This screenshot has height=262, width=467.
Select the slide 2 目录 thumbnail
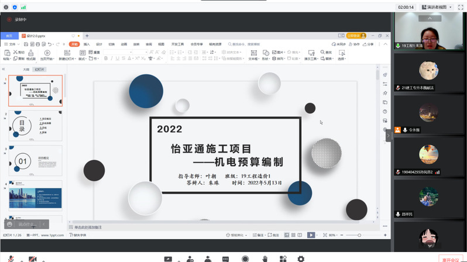coord(35,125)
